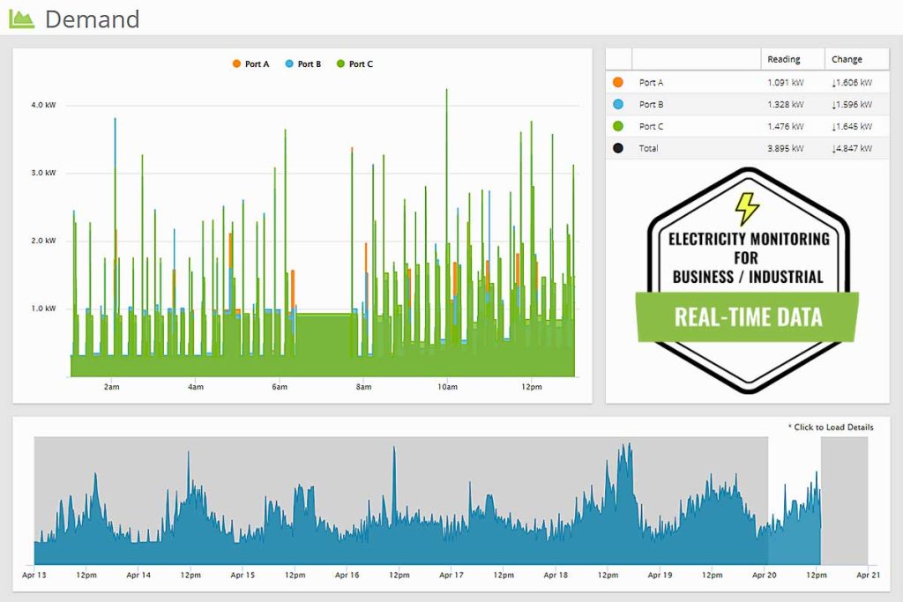The height and width of the screenshot is (602, 903).
Task: Click the orange dot beside Port A in the table
Action: 617,82
